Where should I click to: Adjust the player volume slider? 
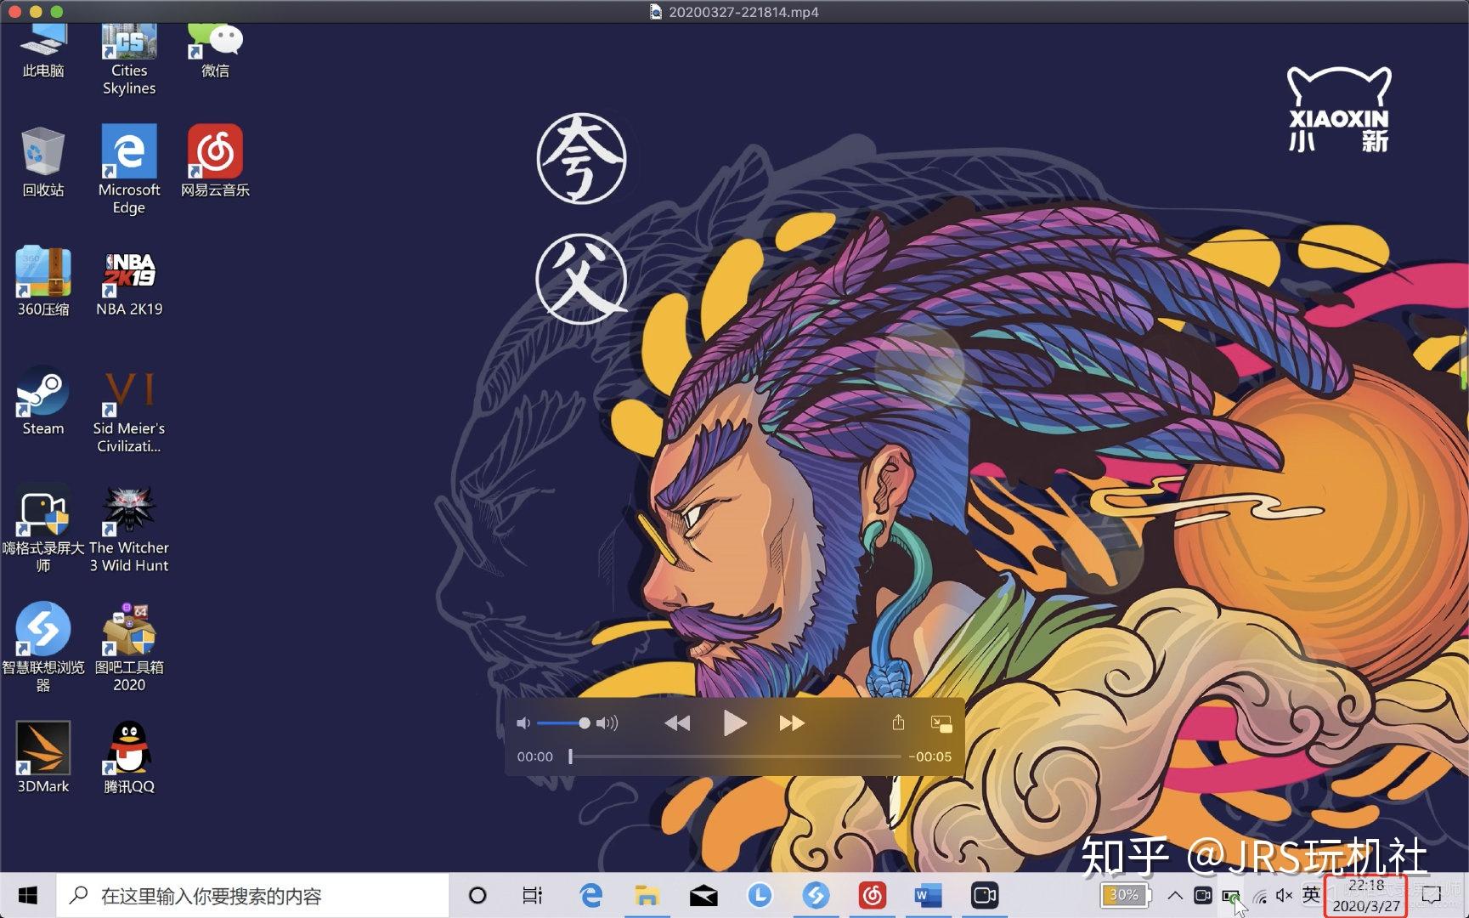[x=562, y=723]
